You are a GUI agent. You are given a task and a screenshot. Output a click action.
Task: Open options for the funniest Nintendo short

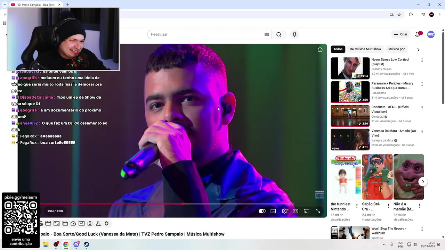357,206
